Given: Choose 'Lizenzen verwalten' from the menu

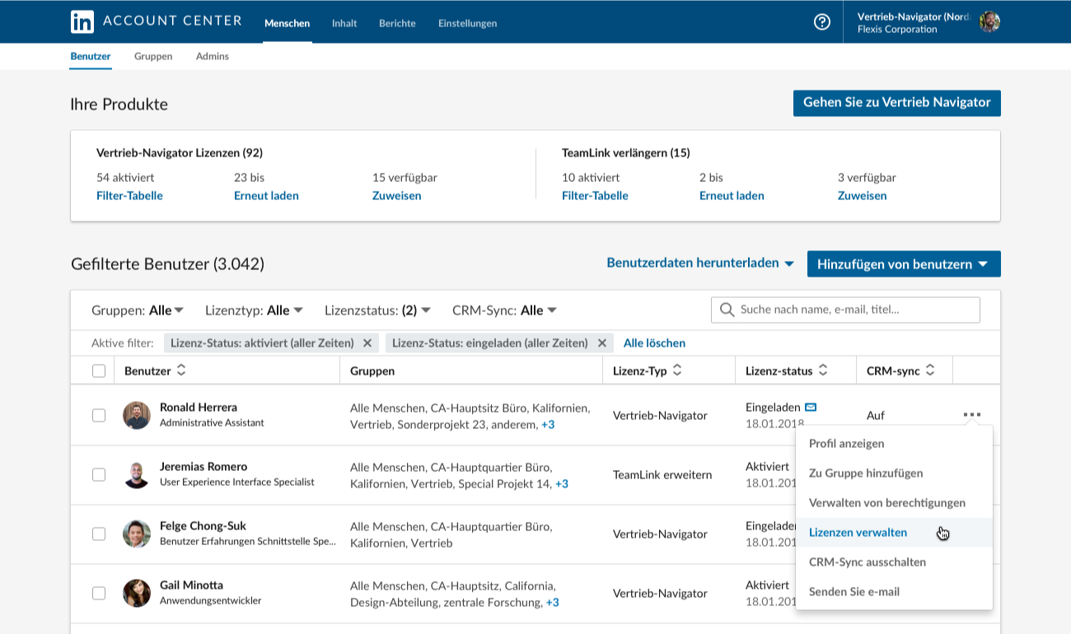Looking at the screenshot, I should [x=894, y=532].
